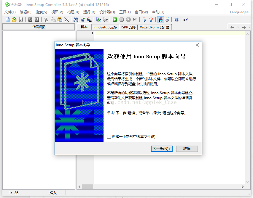Click the Step into debug icon
The width and height of the screenshot is (253, 198).
pos(144,20)
